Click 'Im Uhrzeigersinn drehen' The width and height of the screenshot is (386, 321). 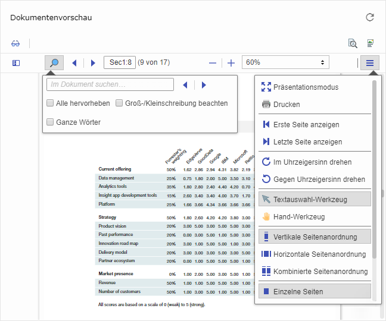pos(312,162)
